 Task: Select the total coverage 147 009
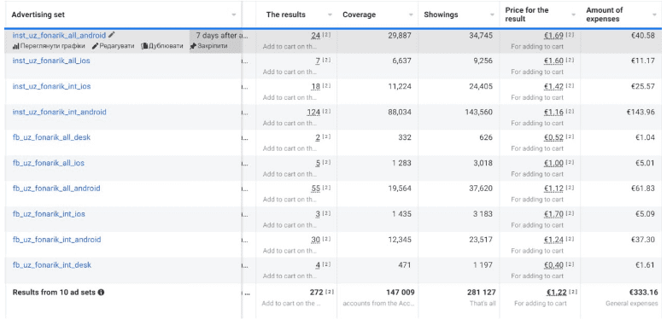tap(401, 293)
